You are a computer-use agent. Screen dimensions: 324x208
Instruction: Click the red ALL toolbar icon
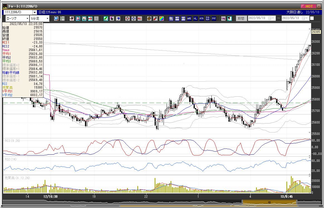coord(140,19)
